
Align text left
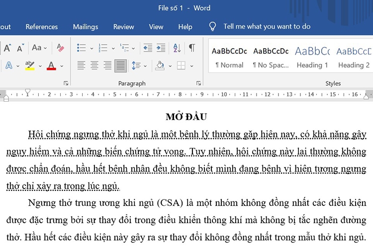pyautogui.click(x=81, y=65)
